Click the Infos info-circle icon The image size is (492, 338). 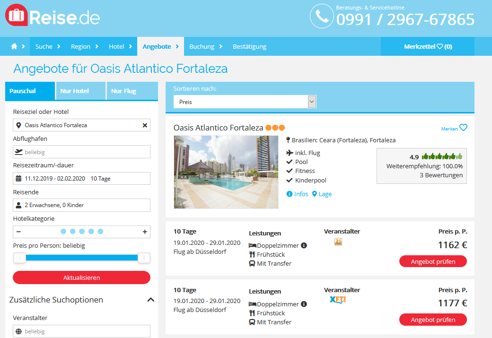click(x=290, y=194)
